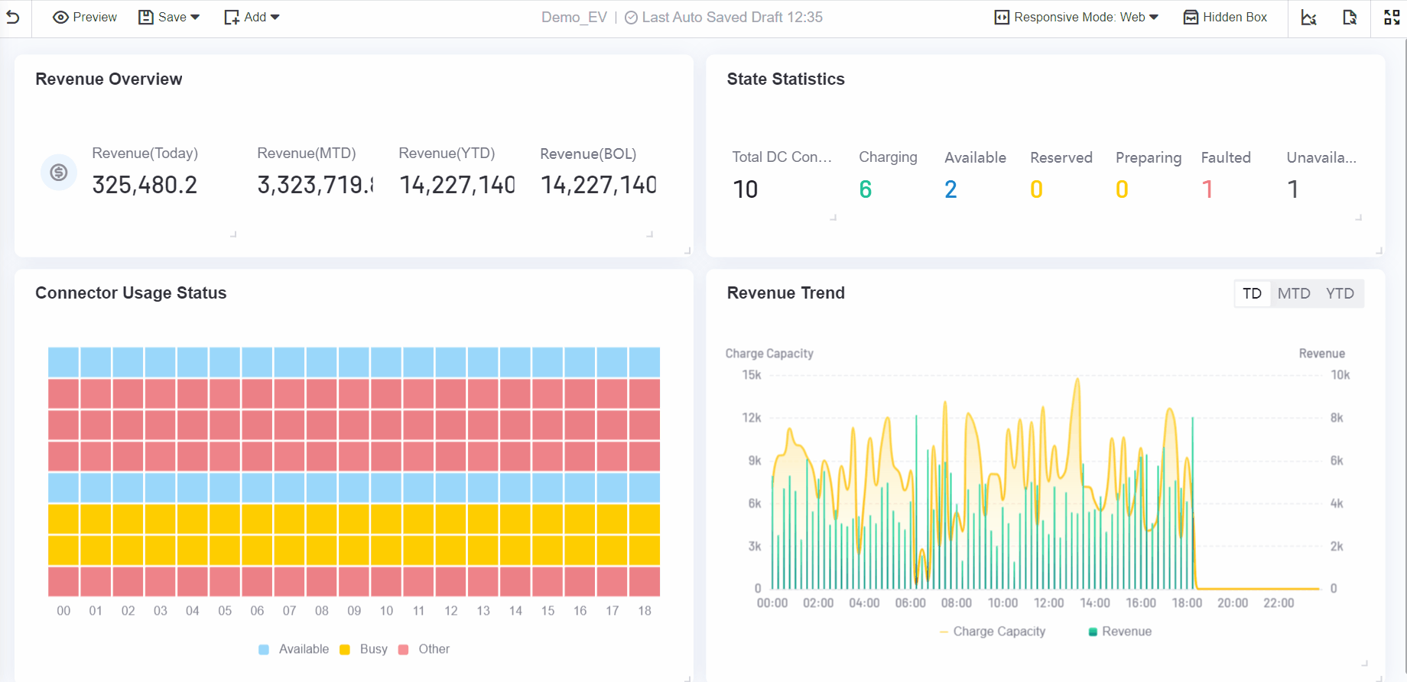Open the dashboard Preview
Screen dimensions: 1407x682
[85, 17]
